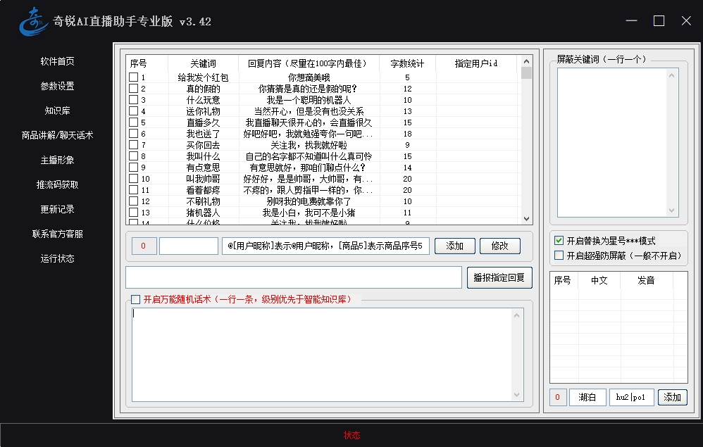Screen dimensions: 703x447
Task: Open 知识库 from the sidebar
Action: click(x=57, y=111)
